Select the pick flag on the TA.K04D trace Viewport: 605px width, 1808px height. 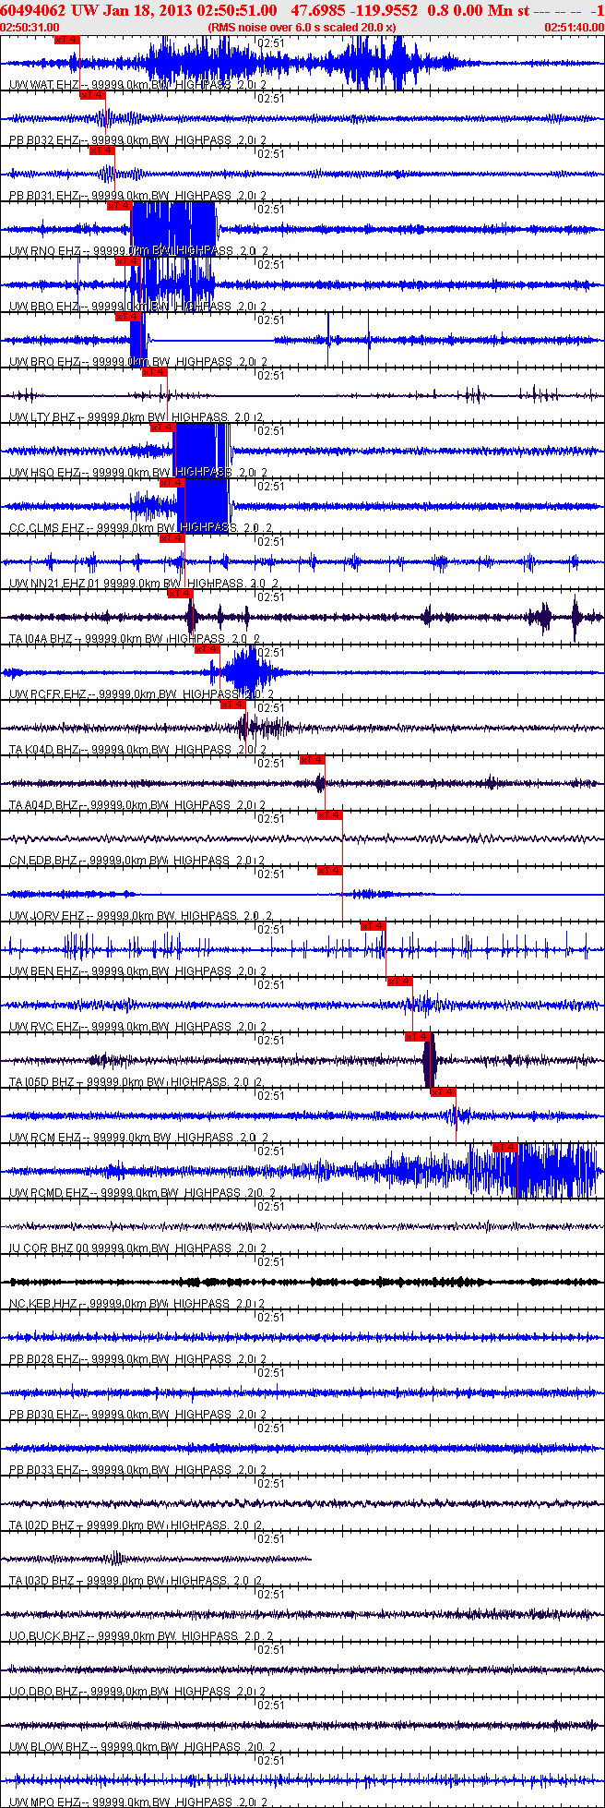point(233,705)
